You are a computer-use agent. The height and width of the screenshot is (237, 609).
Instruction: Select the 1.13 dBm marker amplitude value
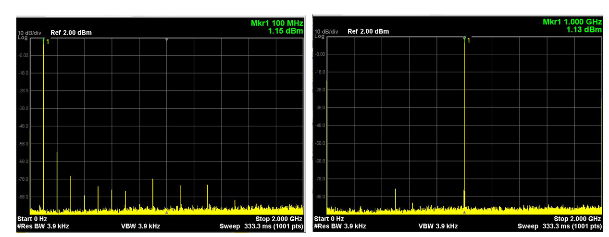pyautogui.click(x=584, y=30)
